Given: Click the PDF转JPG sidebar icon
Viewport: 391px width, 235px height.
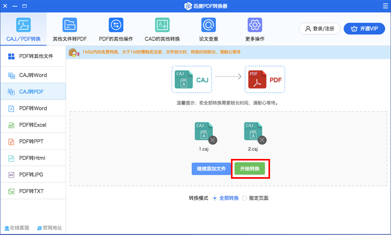Looking at the screenshot, I should point(11,175).
